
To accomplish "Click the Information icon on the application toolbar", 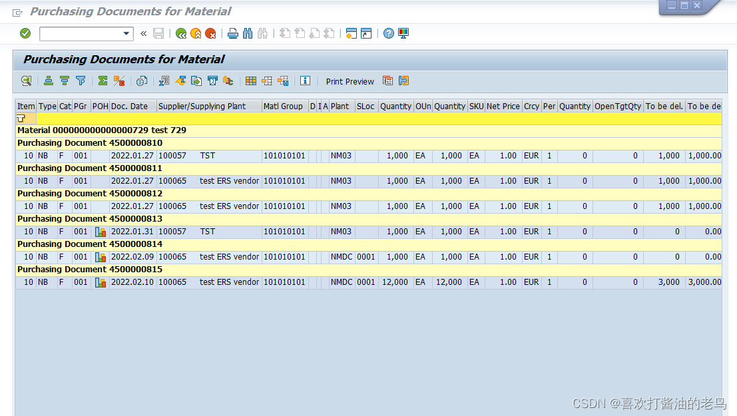I will (x=305, y=81).
